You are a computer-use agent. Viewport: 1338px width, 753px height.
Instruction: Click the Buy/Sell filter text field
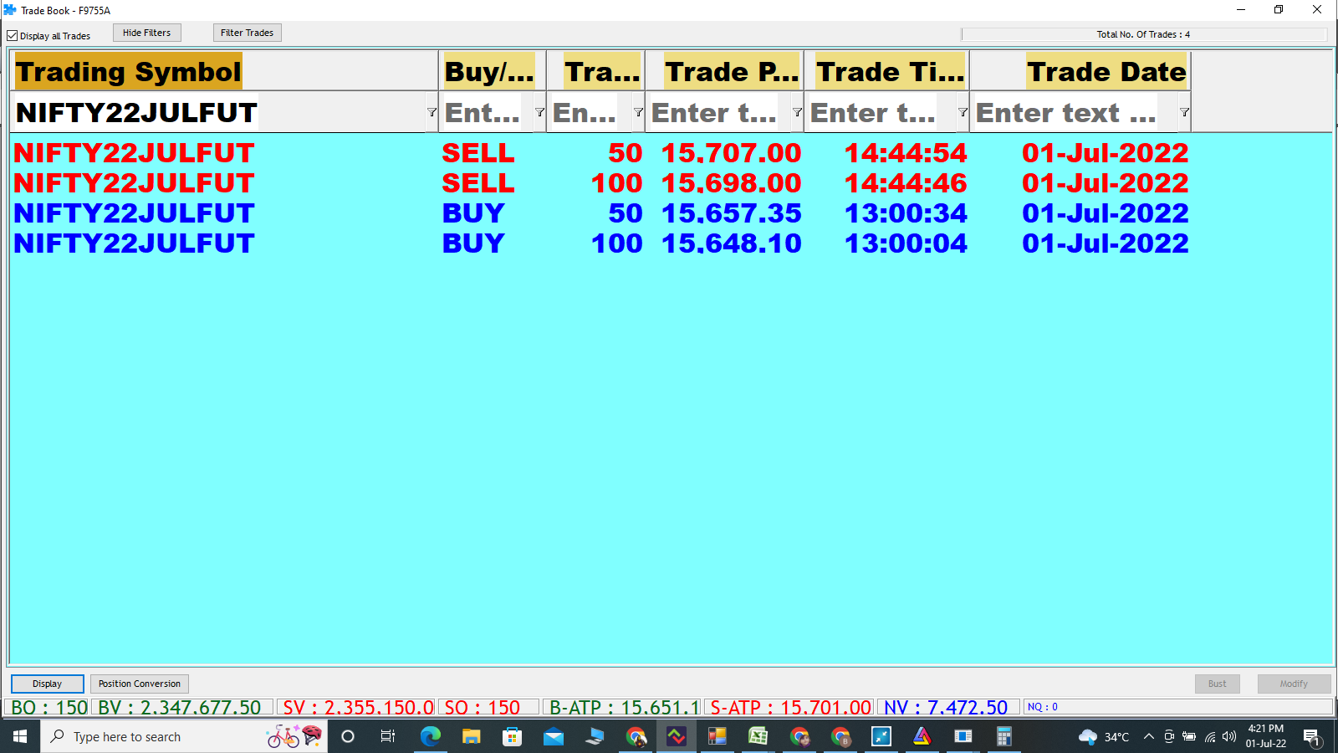(488, 112)
